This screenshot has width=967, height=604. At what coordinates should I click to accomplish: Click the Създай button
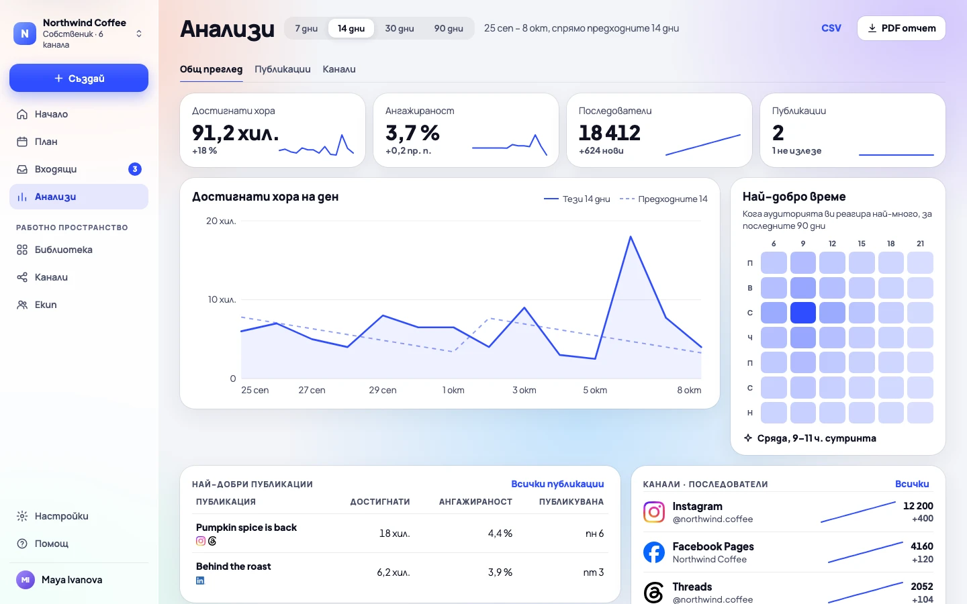point(79,78)
